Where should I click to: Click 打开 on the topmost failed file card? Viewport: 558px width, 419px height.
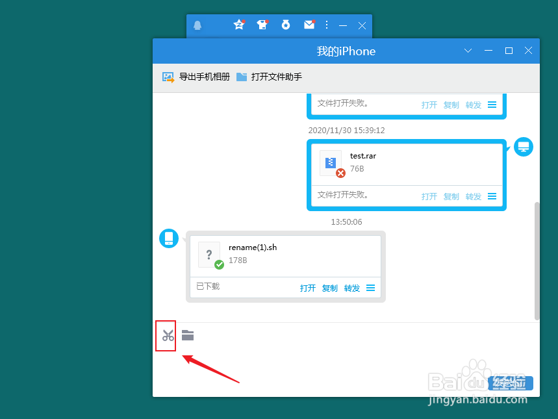429,105
